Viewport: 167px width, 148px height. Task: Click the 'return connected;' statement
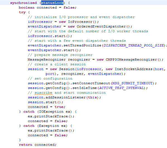38,145
